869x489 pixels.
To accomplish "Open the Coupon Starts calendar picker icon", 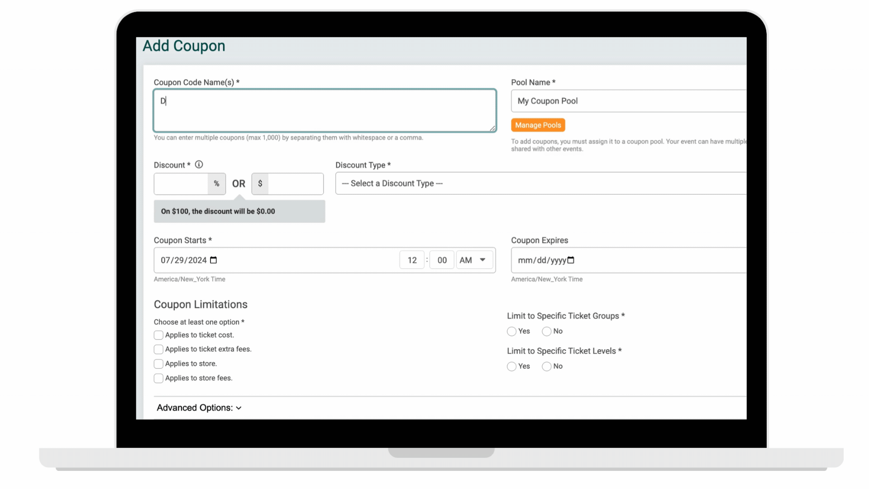I will (x=214, y=260).
